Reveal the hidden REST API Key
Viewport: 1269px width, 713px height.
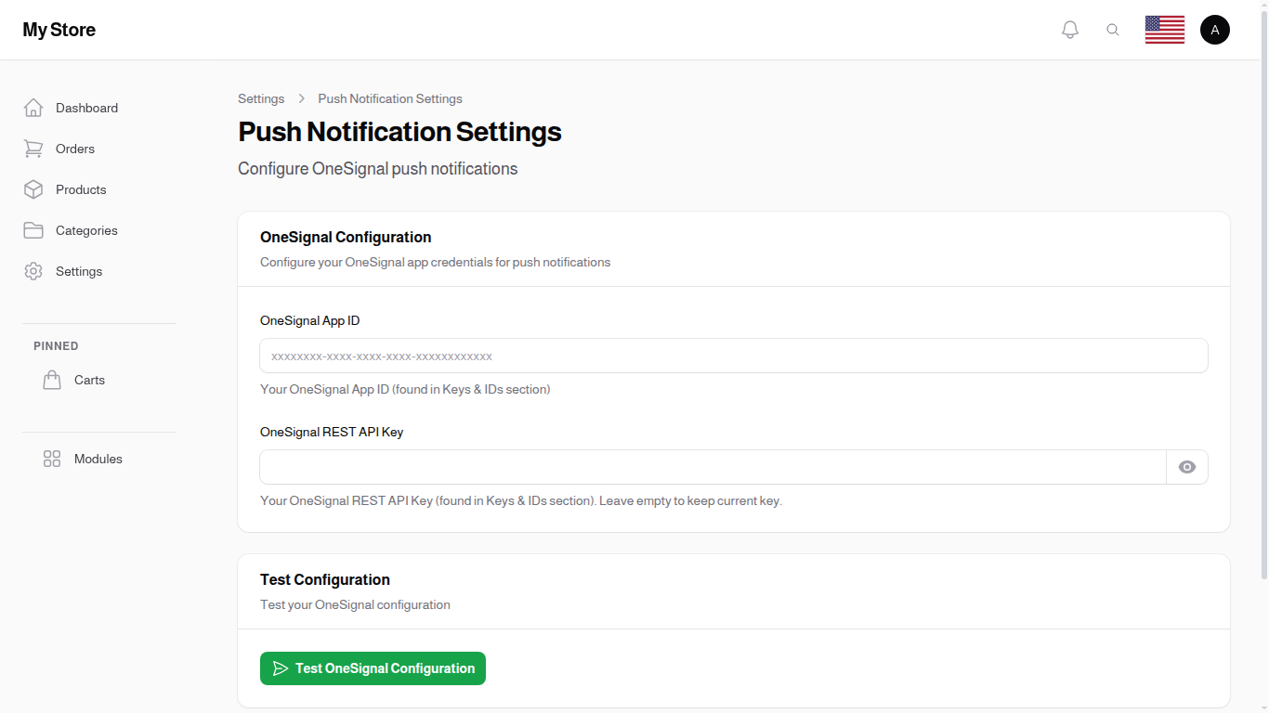tap(1186, 467)
